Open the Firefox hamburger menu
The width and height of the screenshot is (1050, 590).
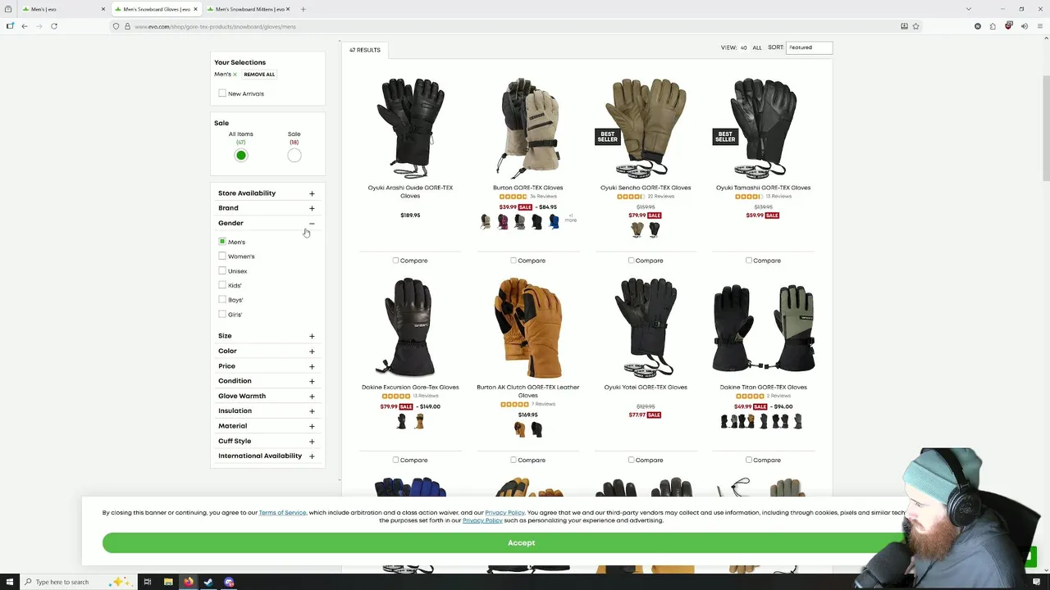(x=1041, y=26)
